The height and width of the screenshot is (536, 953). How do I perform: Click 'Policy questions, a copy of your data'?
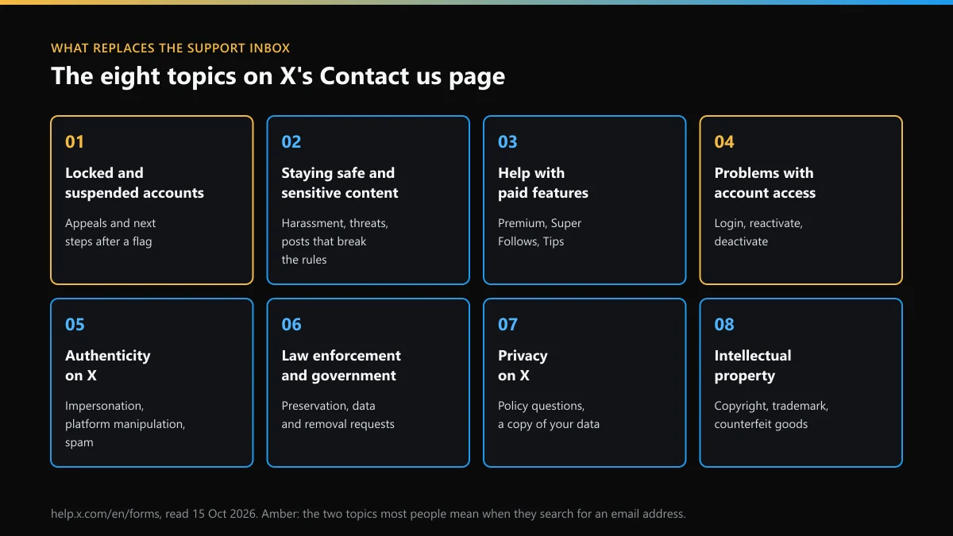point(549,415)
